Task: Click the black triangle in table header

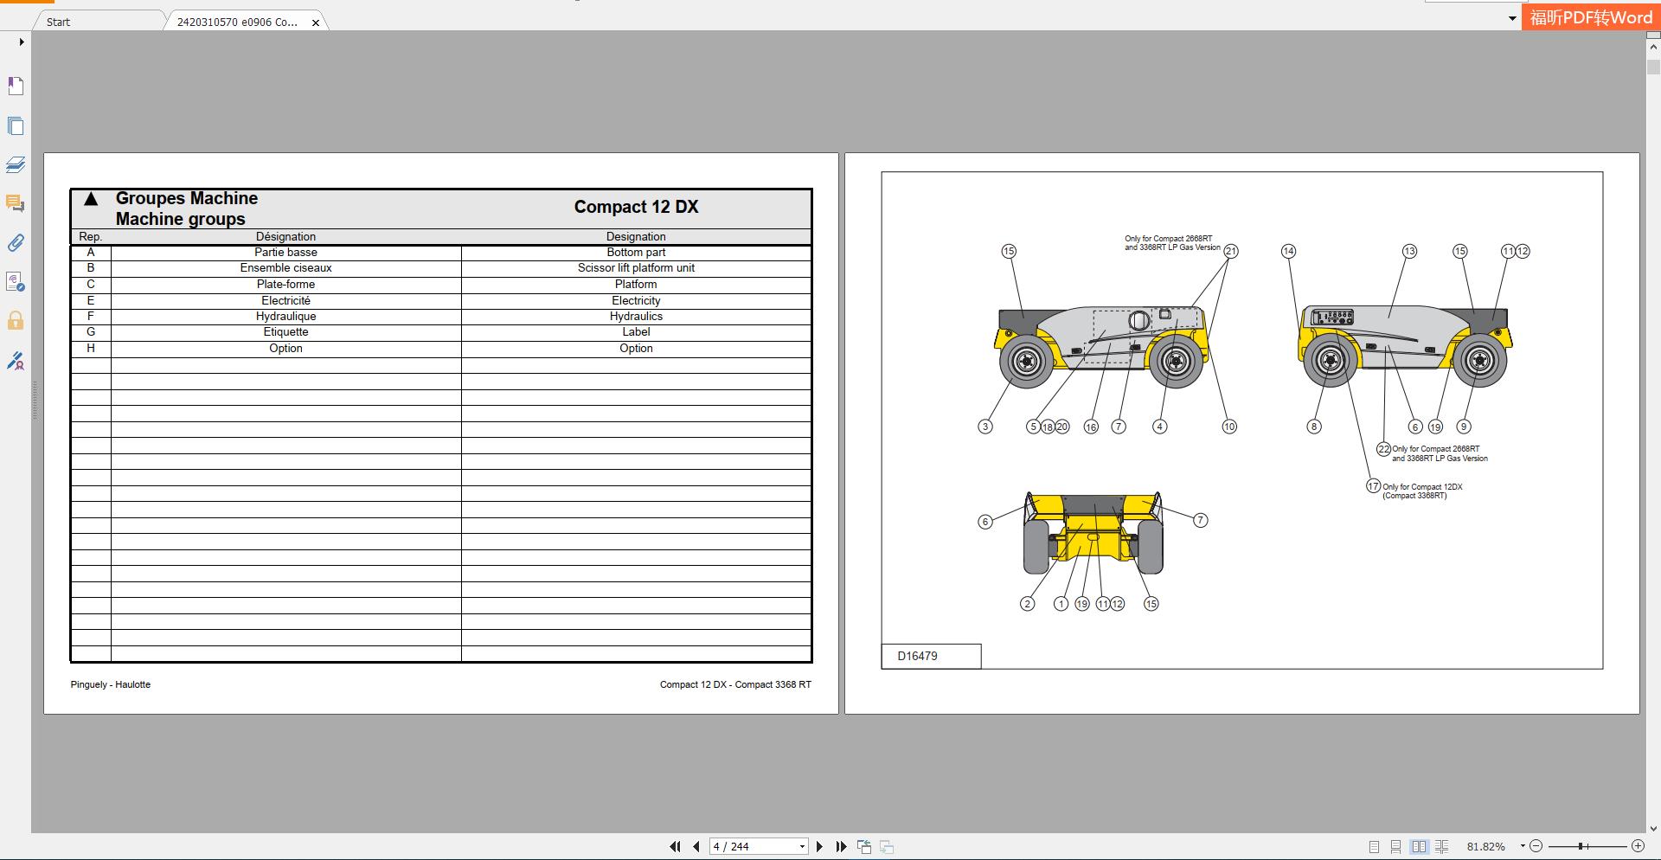Action: [x=91, y=199]
